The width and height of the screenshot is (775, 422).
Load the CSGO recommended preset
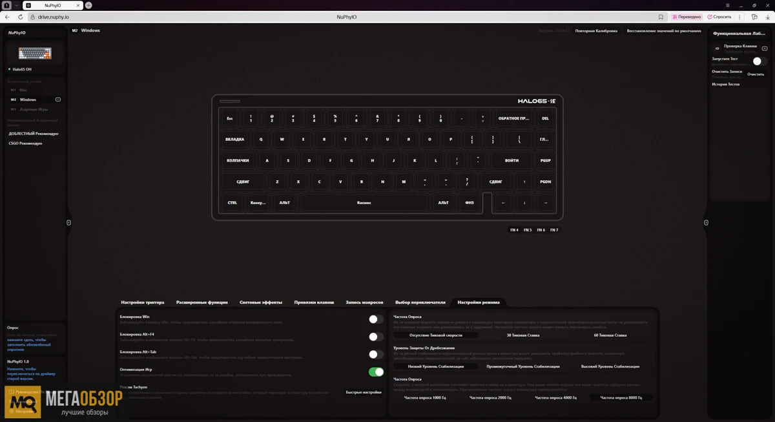[x=25, y=143]
